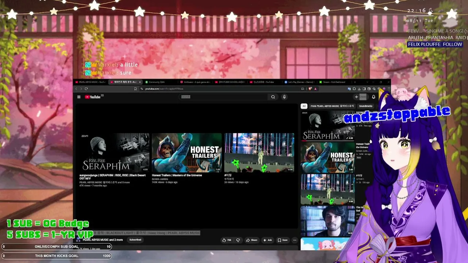Switch to the PHVTUBER SCHOOL tab
The image size is (468, 263).
click(230, 82)
